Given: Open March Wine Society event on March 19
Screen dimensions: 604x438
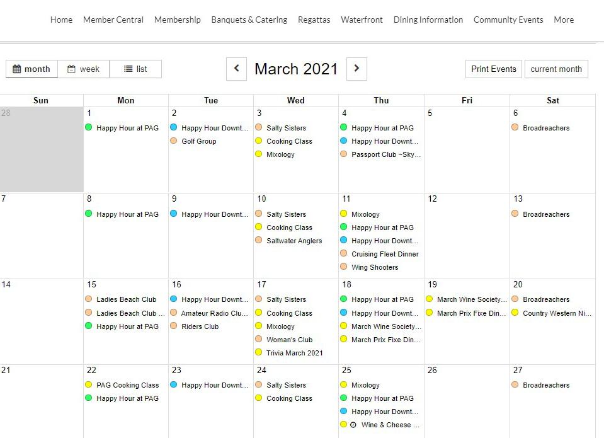Looking at the screenshot, I should [x=472, y=299].
